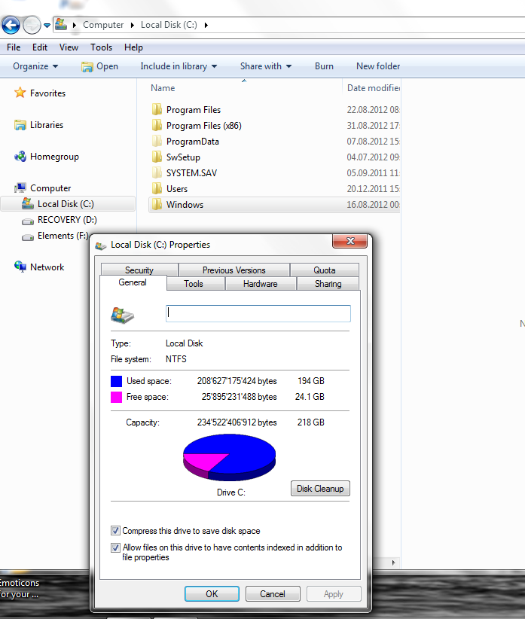Click the drive label input field

(258, 313)
